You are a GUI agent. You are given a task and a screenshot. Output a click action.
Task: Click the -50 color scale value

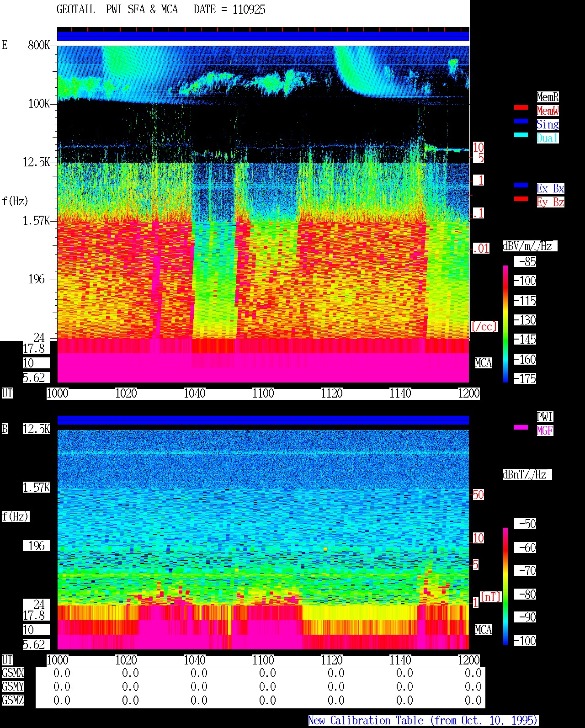click(526, 524)
